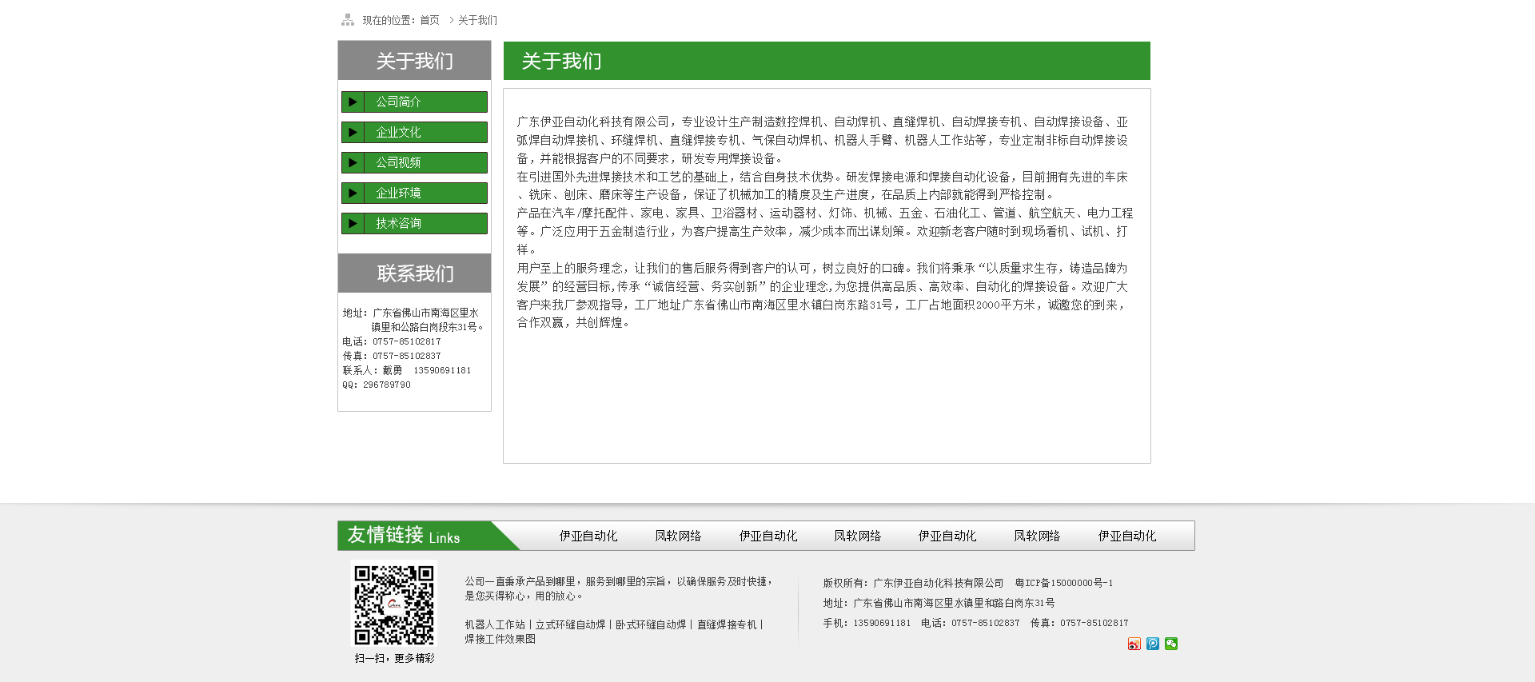Click the blue Tencent Weibo icon
This screenshot has height=682, width=1535.
click(1152, 644)
